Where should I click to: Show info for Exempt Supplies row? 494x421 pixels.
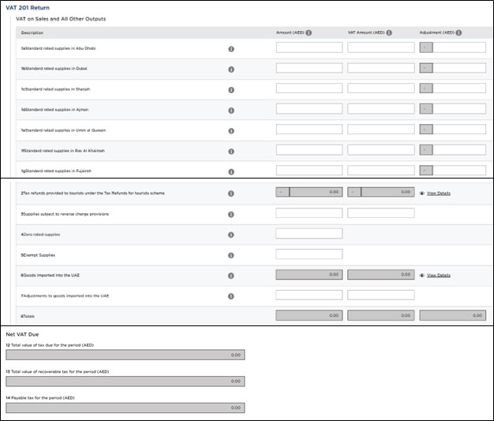pyautogui.click(x=231, y=255)
